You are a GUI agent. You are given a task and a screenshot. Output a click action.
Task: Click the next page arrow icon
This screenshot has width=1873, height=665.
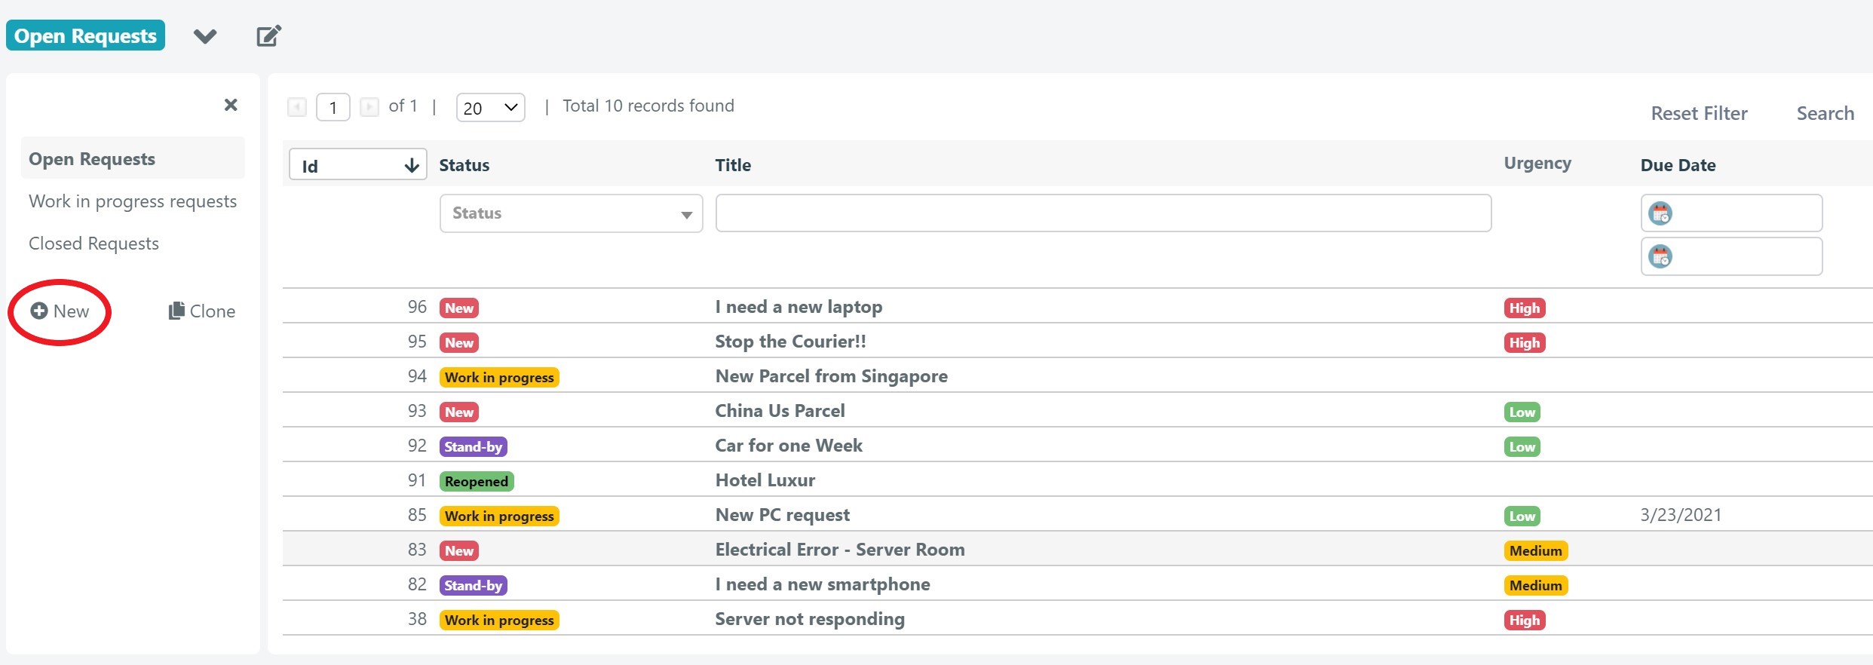click(369, 107)
